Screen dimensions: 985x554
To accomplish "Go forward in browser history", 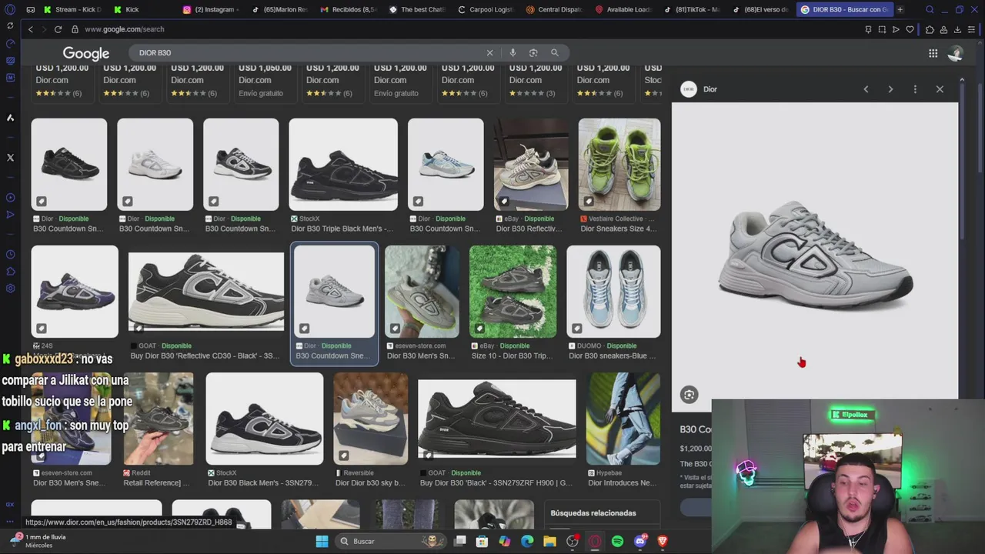I will 44,29.
